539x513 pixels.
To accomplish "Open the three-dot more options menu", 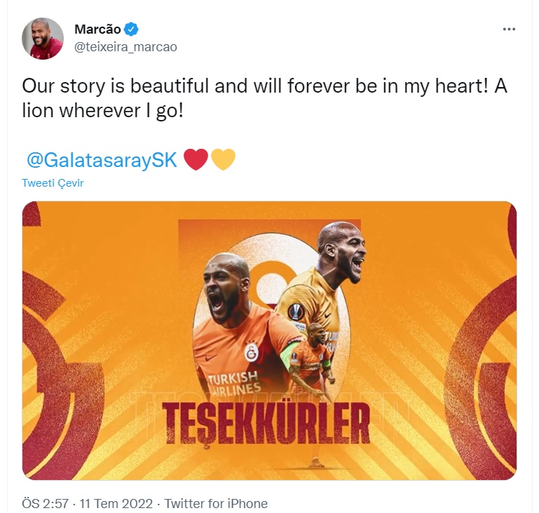I will coord(509,29).
